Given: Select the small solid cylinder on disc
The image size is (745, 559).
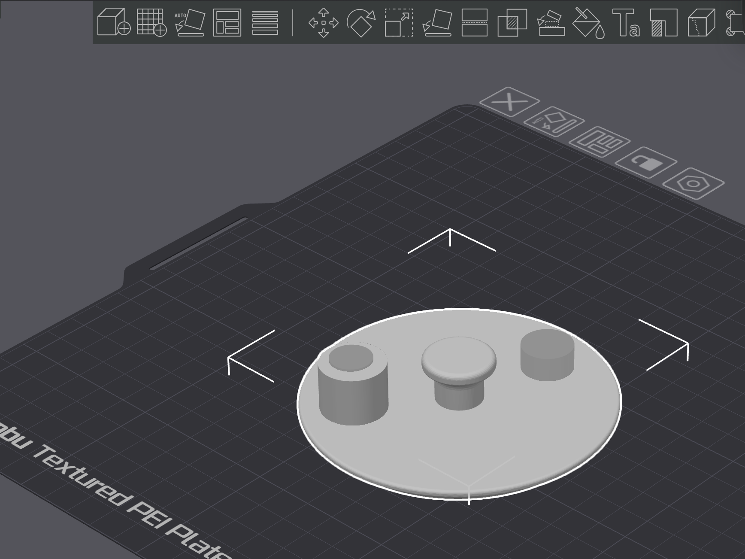Looking at the screenshot, I should point(547,355).
